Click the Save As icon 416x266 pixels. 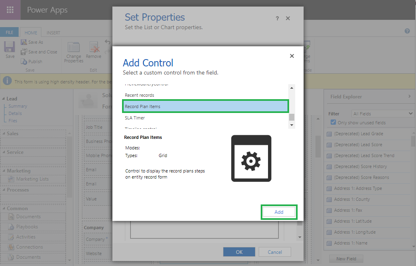coord(24,42)
